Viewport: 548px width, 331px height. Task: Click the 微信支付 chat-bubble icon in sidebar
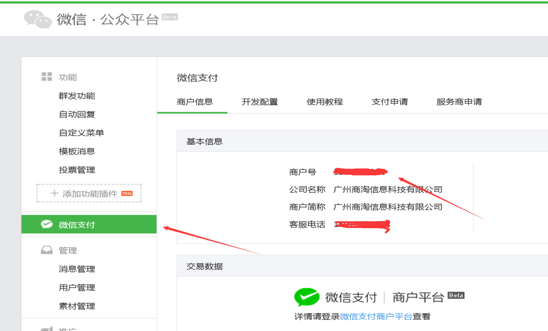[47, 225]
